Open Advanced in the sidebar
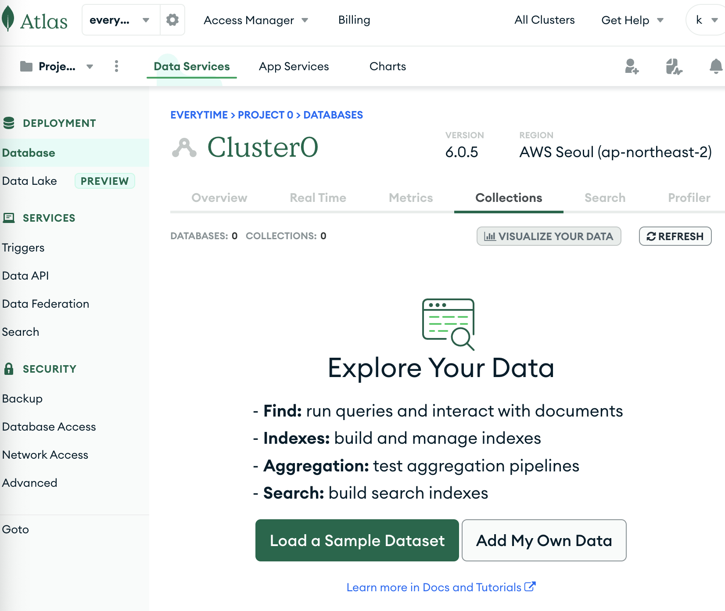This screenshot has height=611, width=725. 30,483
